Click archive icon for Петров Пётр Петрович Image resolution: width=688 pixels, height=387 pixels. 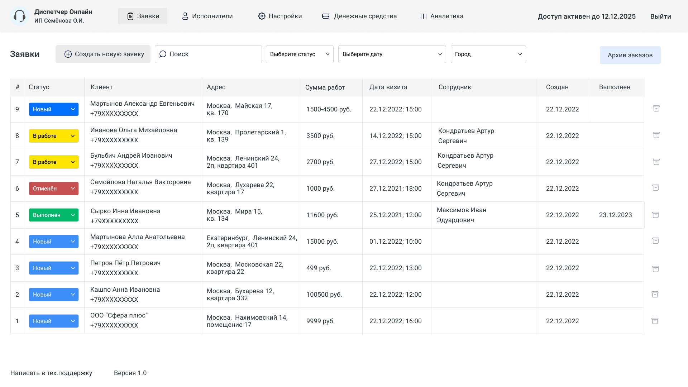(655, 269)
